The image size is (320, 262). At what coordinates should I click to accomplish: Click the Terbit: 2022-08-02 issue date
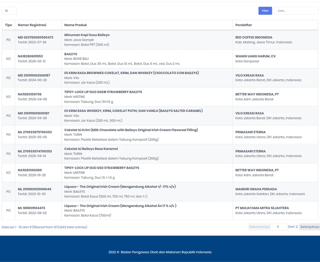click(x=32, y=213)
